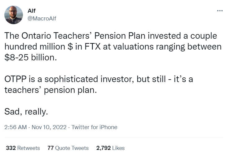The width and height of the screenshot is (230, 157).
Task: View the 77 Quote Tweets list
Action: pos(68,148)
